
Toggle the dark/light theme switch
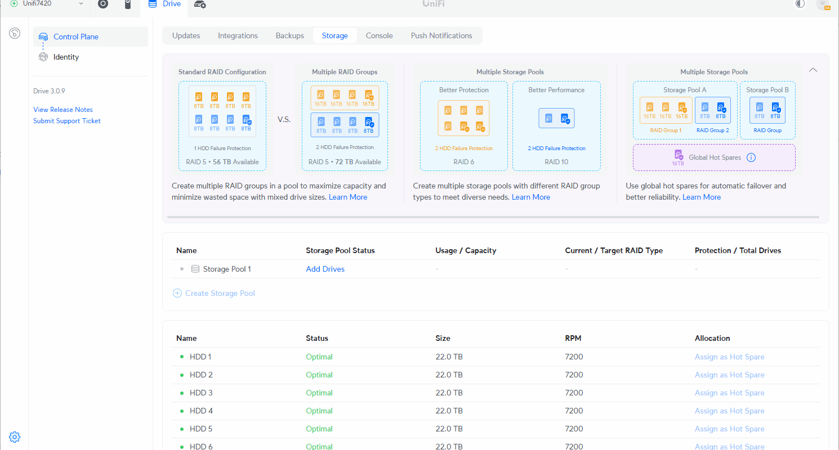(x=800, y=4)
